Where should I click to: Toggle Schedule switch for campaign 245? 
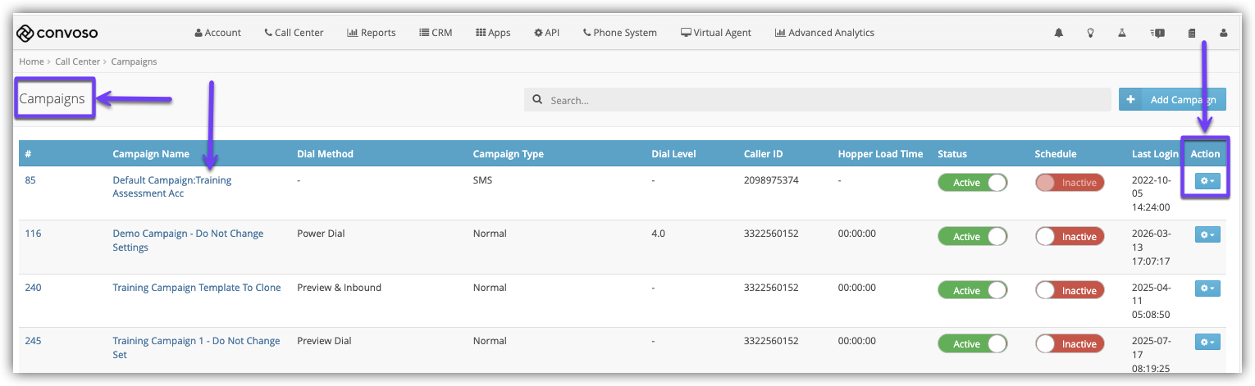tap(1070, 344)
